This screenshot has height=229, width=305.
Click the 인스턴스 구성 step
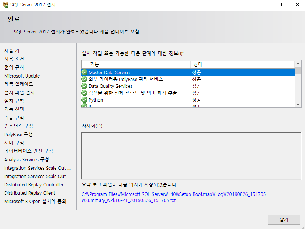click(x=19, y=126)
